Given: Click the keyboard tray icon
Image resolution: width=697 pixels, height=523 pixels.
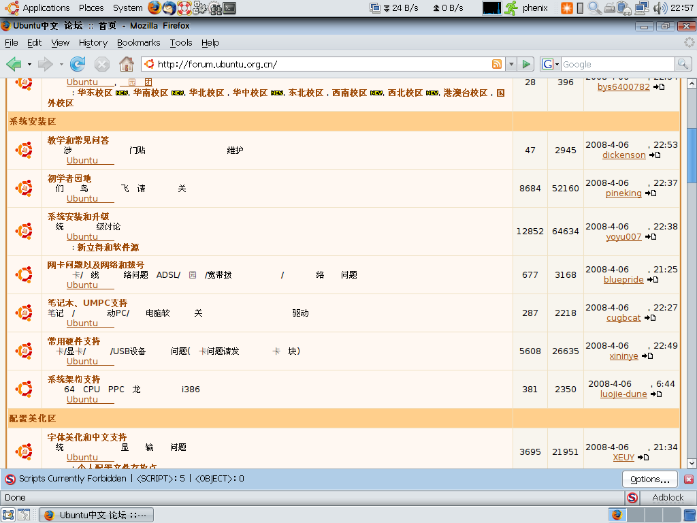Looking at the screenshot, I should click(610, 8).
